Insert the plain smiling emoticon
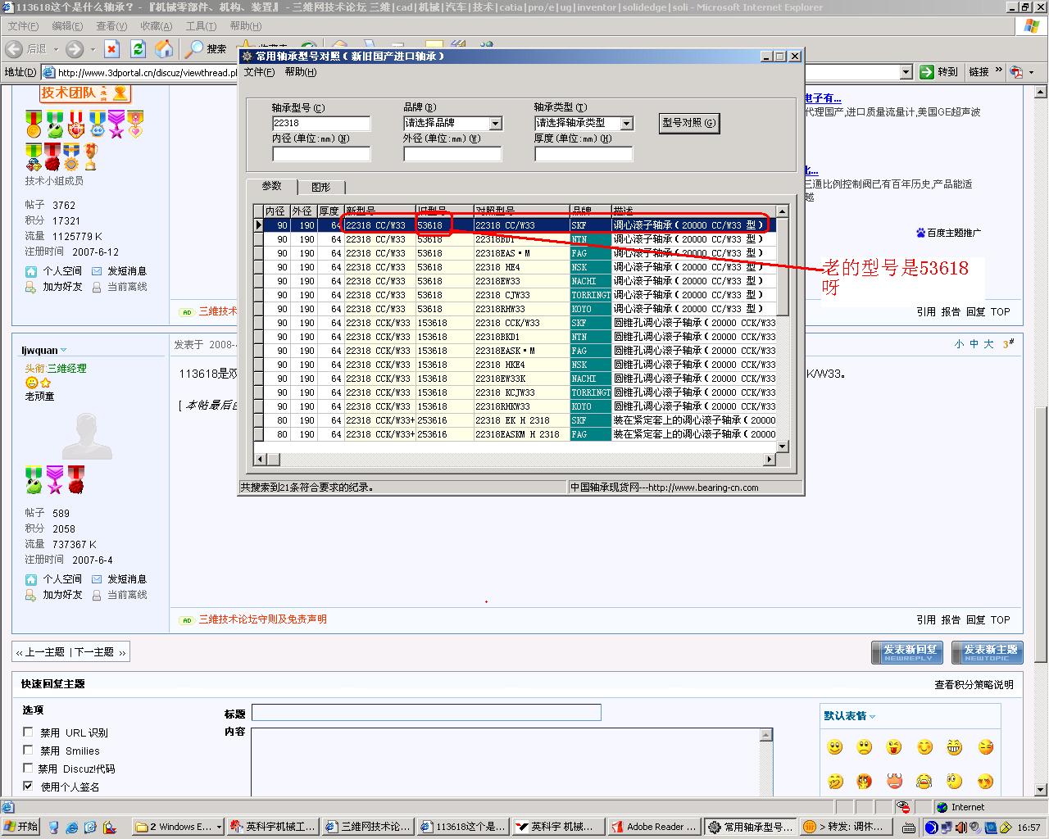 (x=835, y=747)
